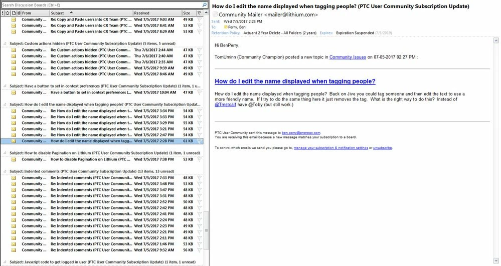501x266 pixels.
Task: Click the reading pane scroll up arrow
Action: click(496, 40)
